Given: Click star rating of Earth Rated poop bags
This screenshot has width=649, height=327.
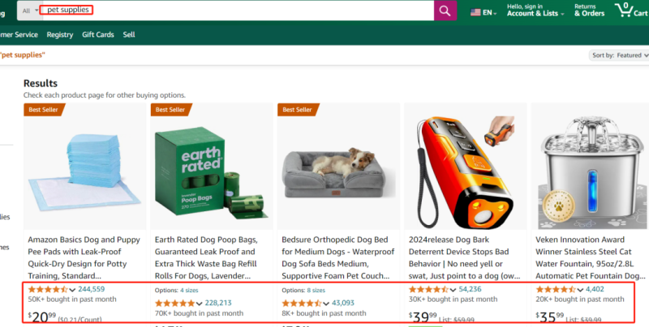Looking at the screenshot, I should [x=178, y=304].
